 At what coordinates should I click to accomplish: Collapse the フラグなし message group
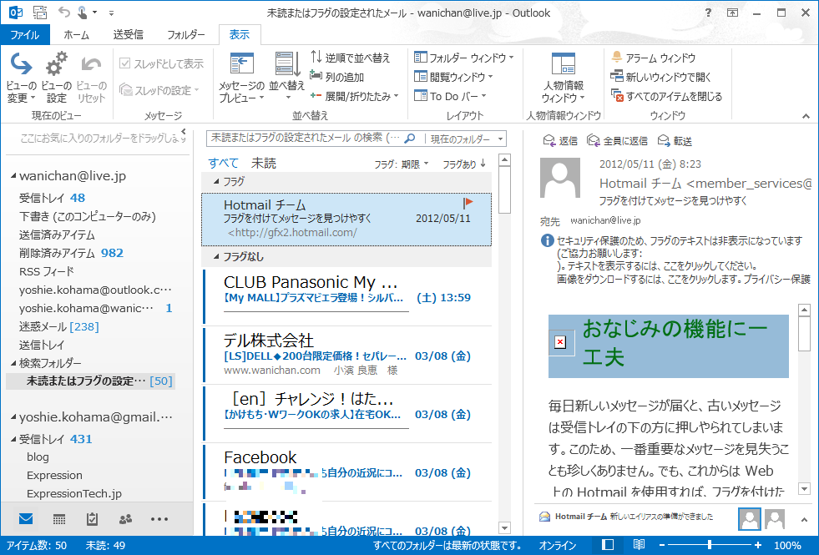tap(217, 256)
